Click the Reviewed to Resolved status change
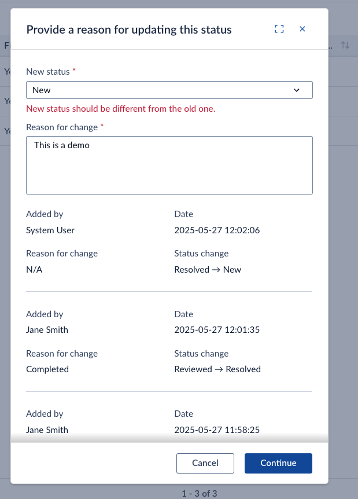Viewport: 358px width, 499px height. (x=217, y=369)
